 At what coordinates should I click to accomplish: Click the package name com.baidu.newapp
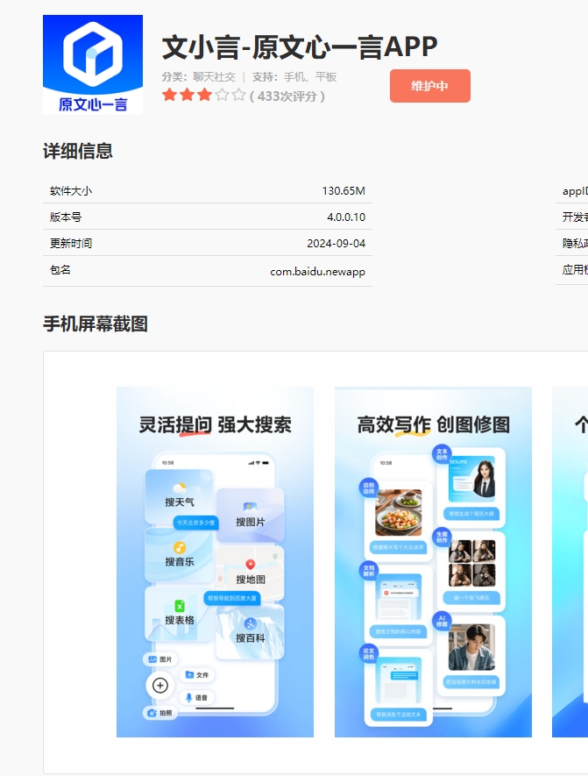click(317, 272)
